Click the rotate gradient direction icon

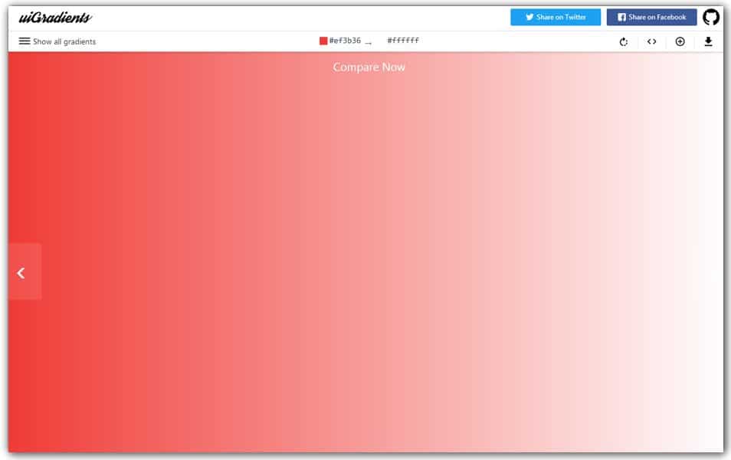pyautogui.click(x=622, y=41)
